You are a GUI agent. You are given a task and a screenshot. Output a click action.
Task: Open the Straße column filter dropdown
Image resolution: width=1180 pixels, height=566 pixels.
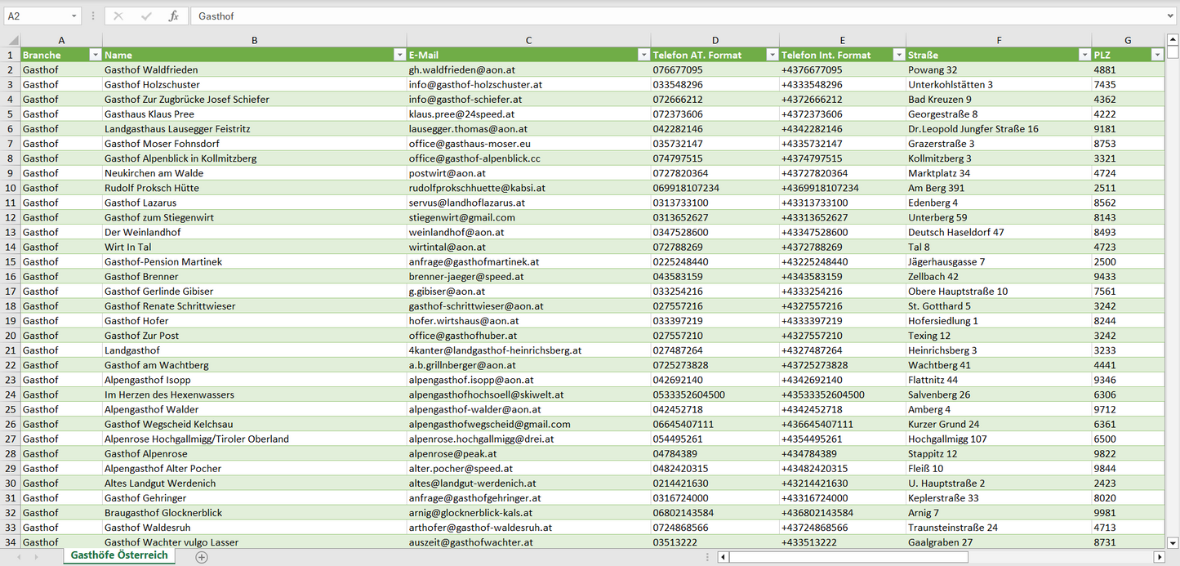tap(1084, 55)
